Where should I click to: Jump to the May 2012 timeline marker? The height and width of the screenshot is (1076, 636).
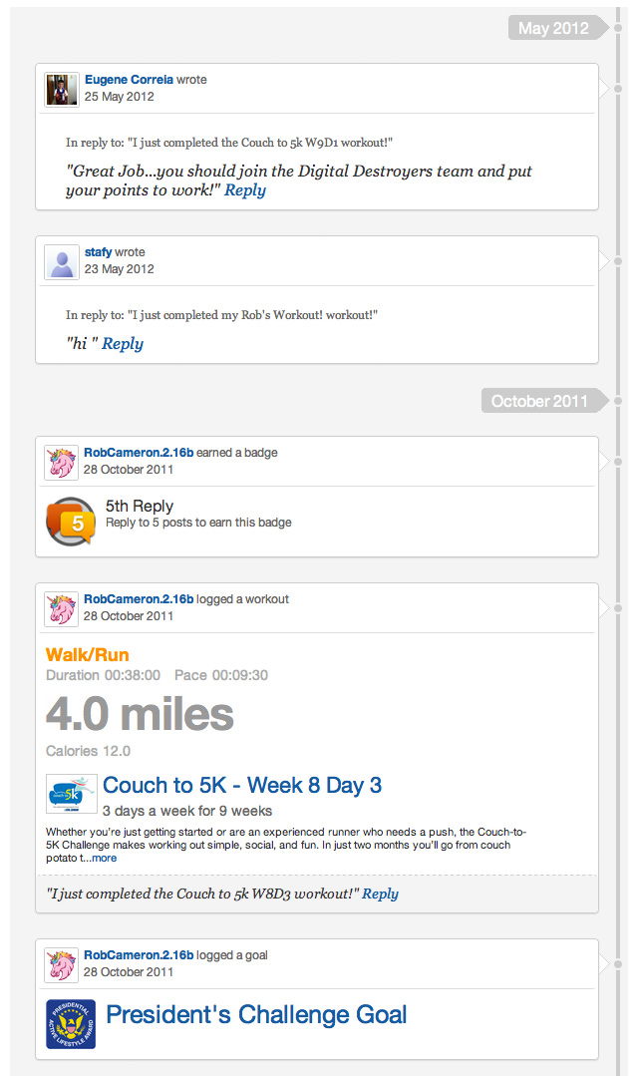(x=553, y=28)
